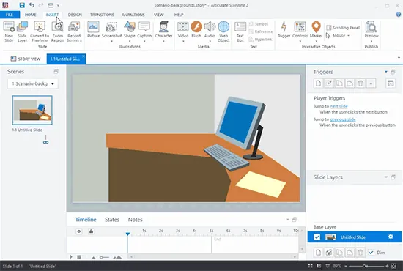The width and height of the screenshot is (403, 271).
Task: Undock the Scenes panel
Action: tap(56, 71)
